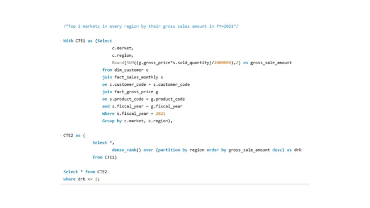Click the 'c.market,' column line
370x208 pixels.
pos(123,48)
